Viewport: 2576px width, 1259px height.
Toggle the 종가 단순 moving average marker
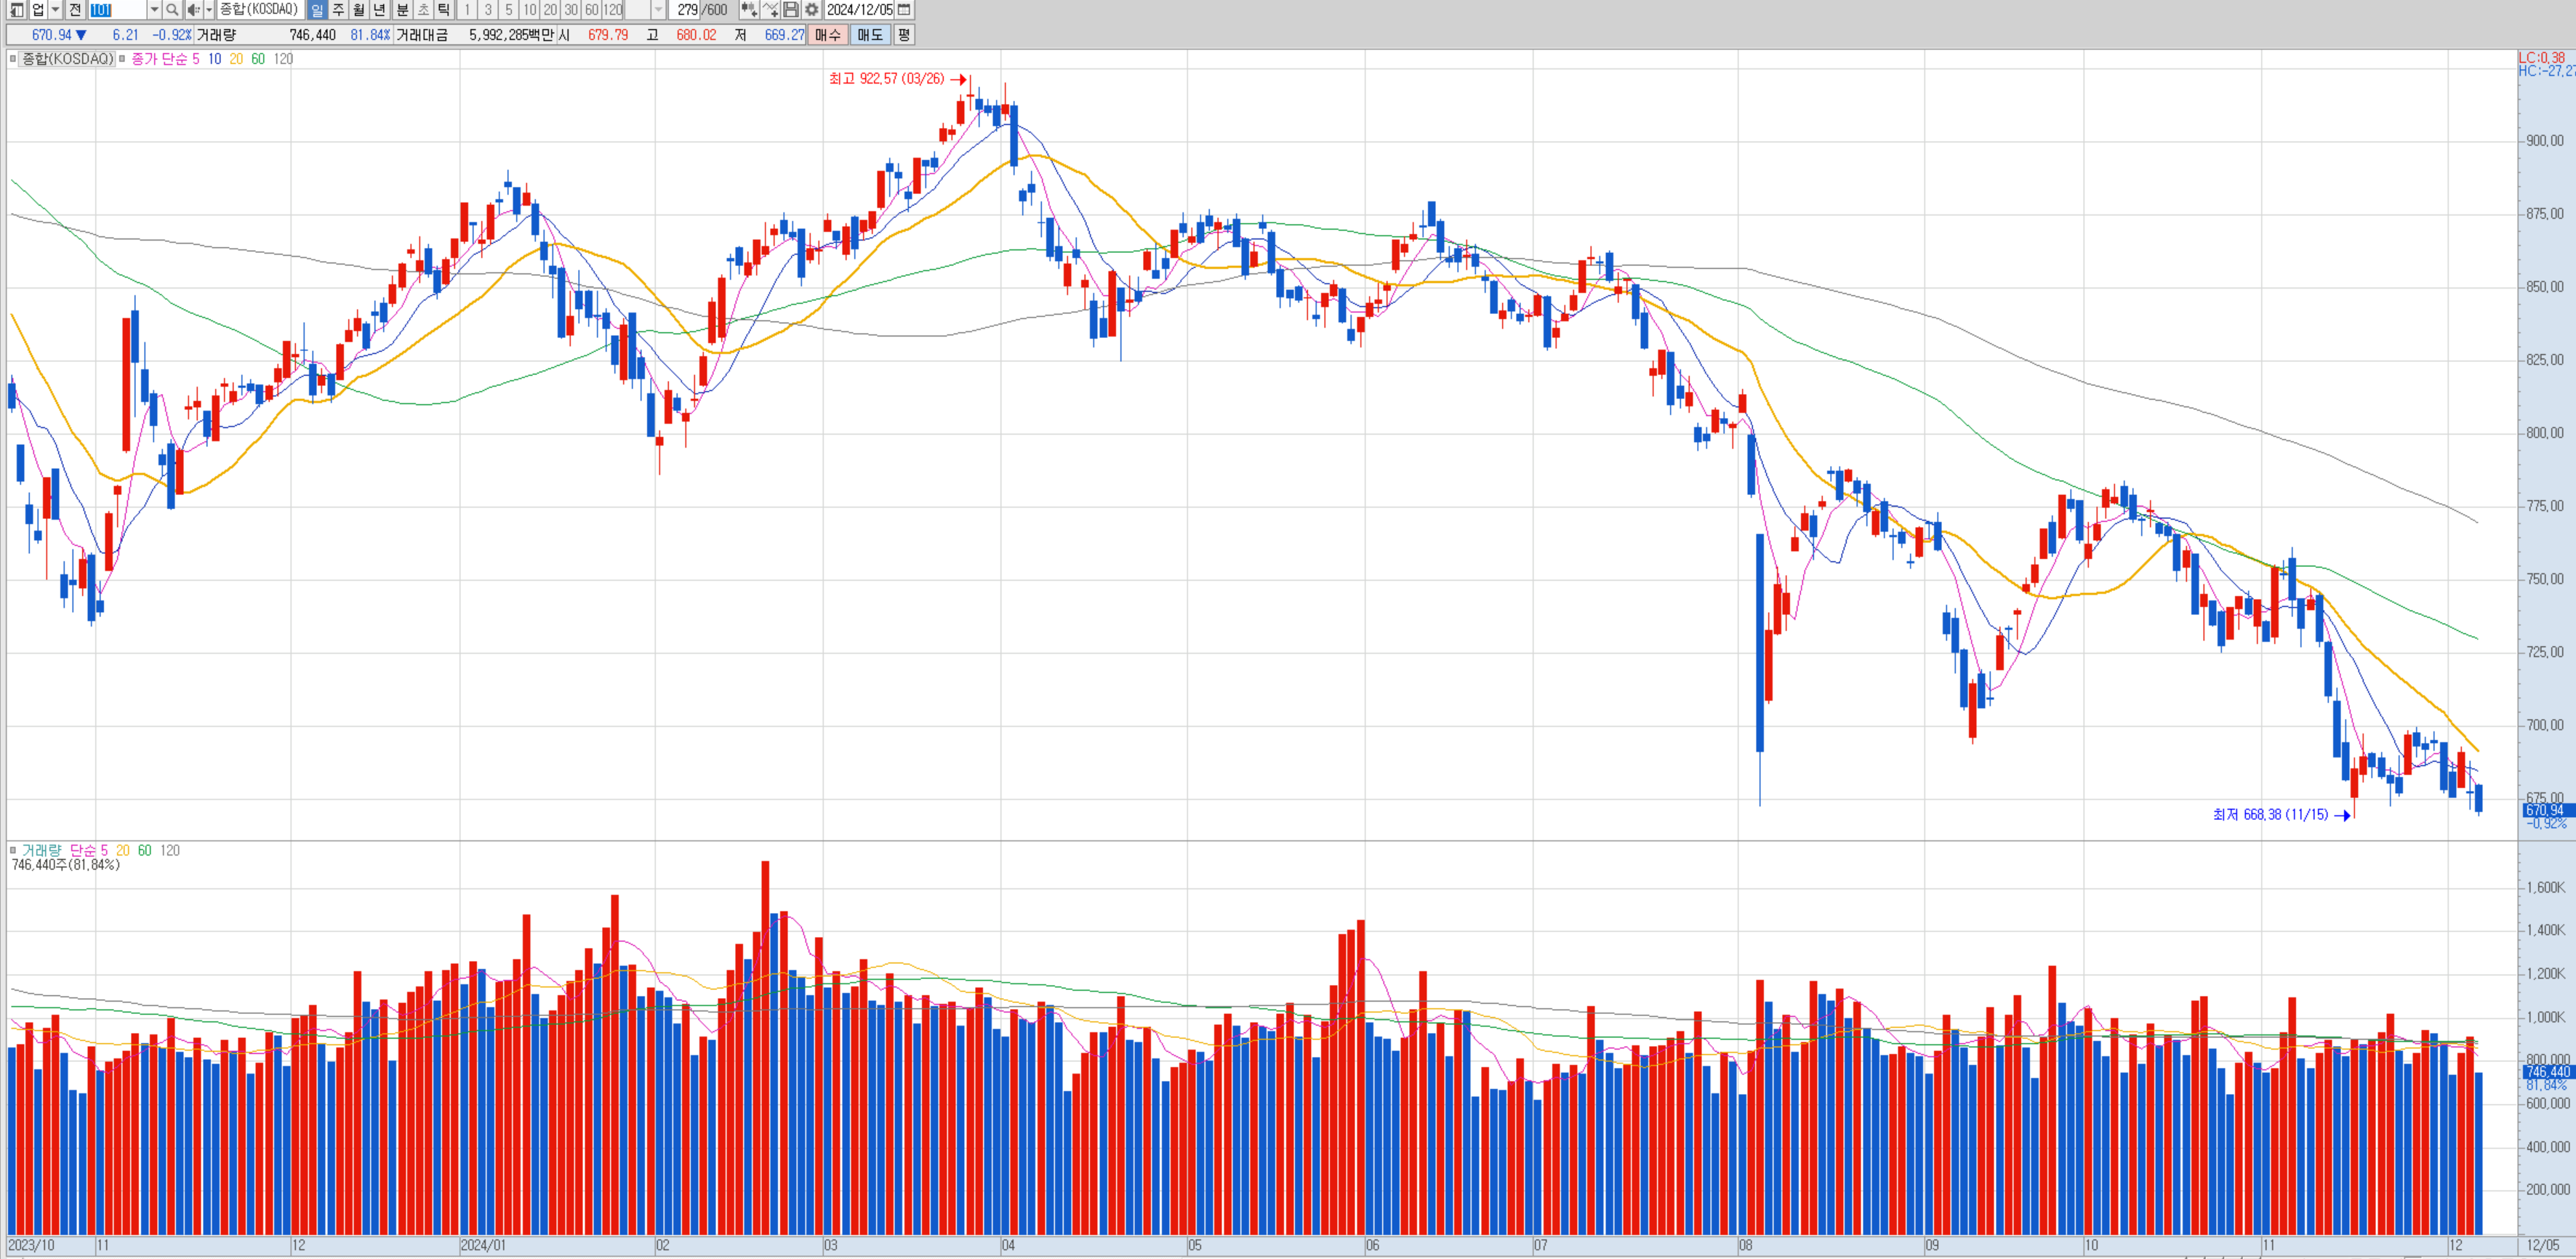122,59
